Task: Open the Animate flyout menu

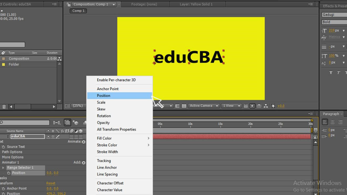Action: tap(84, 142)
